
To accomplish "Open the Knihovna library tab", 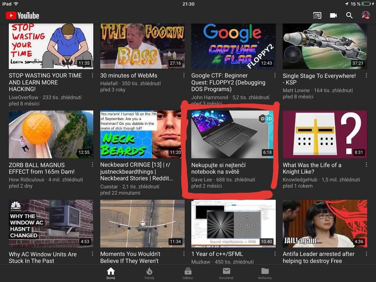I will coord(265,273).
